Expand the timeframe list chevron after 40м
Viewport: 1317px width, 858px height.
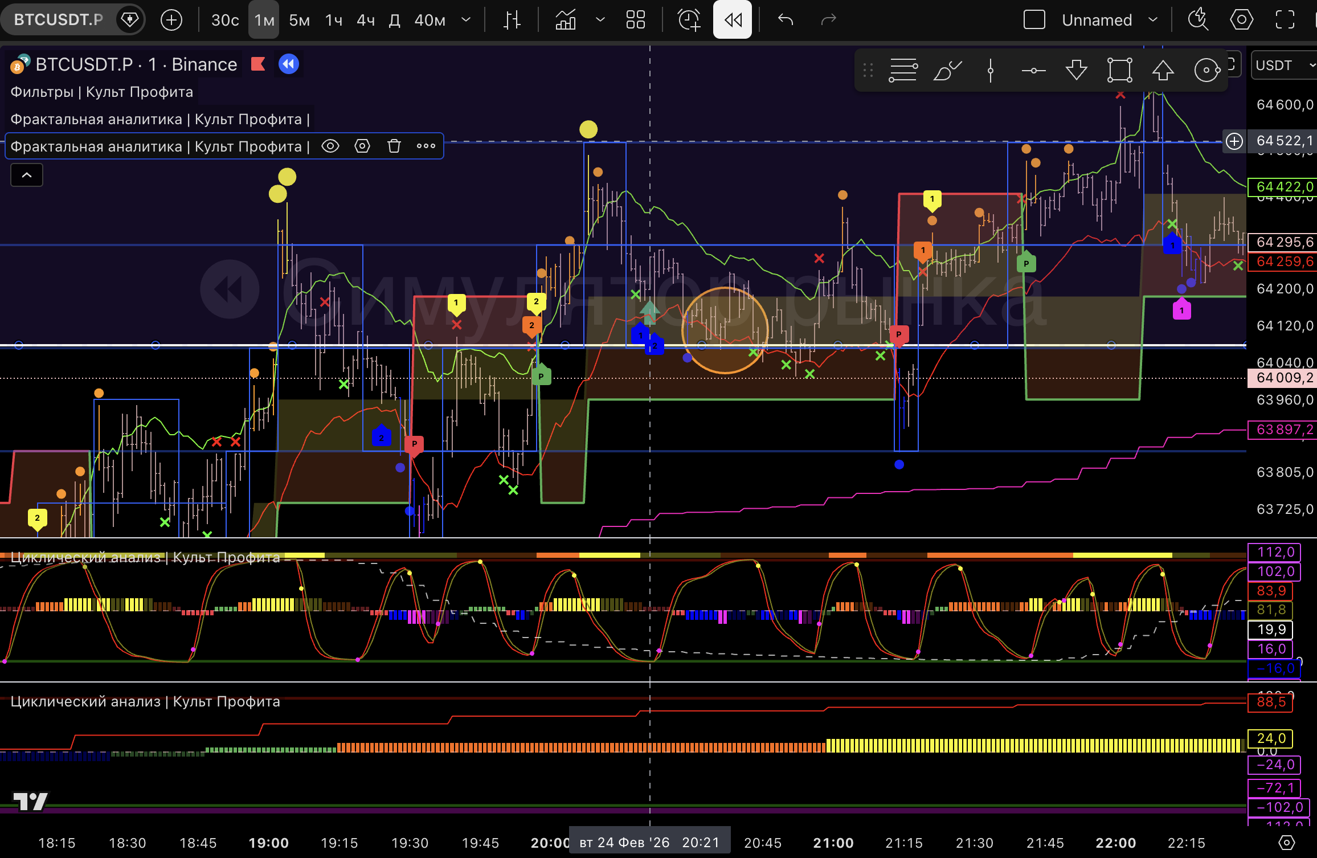pyautogui.click(x=466, y=20)
